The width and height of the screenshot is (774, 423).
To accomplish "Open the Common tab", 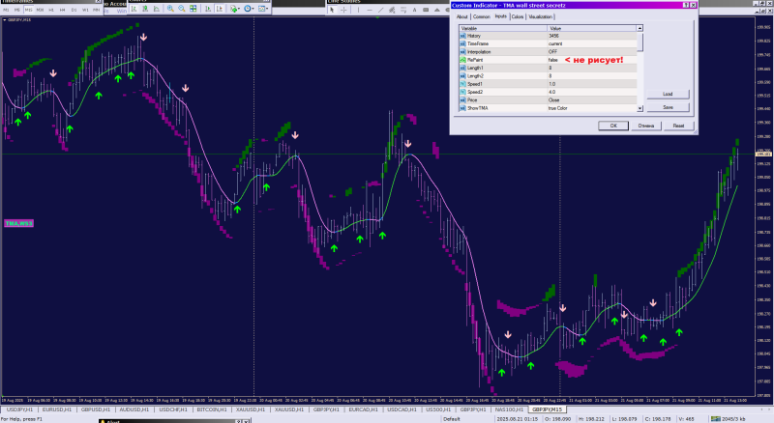I will point(481,16).
